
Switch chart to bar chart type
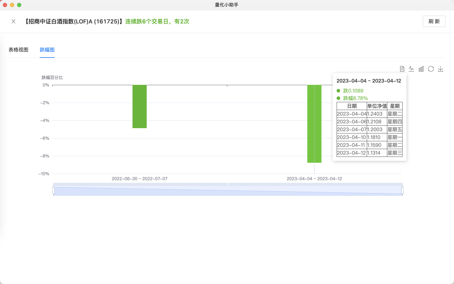pyautogui.click(x=421, y=69)
